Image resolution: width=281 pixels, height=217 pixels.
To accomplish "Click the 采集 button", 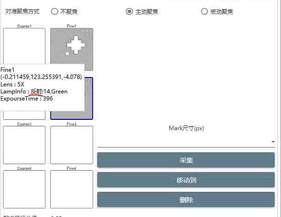I will coord(186,160).
